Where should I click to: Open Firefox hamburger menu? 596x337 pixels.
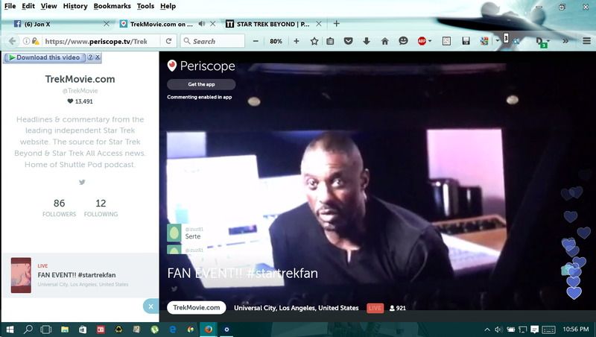tap(586, 41)
